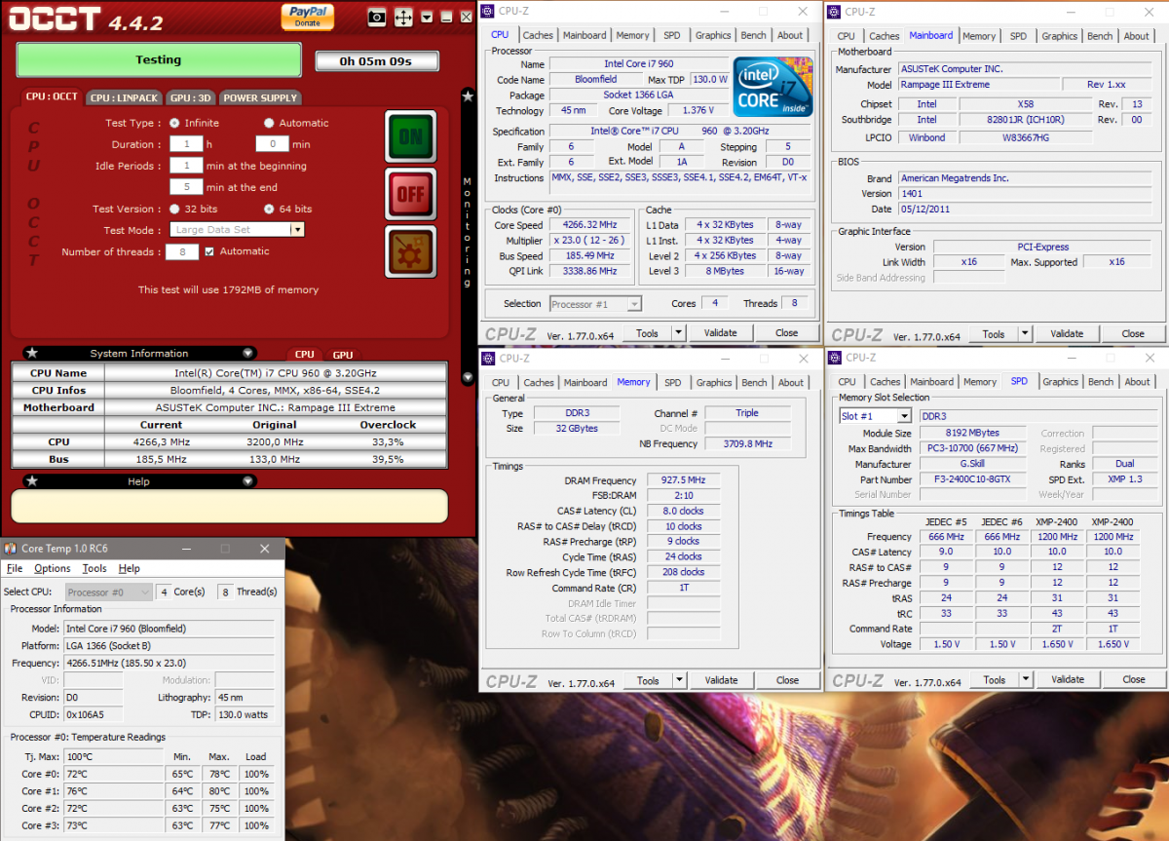Image resolution: width=1169 pixels, height=841 pixels.
Task: Click the PayPal Donate button
Action: 307,16
